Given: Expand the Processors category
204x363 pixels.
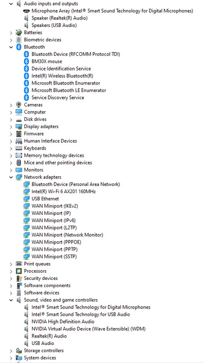Looking at the screenshot, I should pos(11,271).
